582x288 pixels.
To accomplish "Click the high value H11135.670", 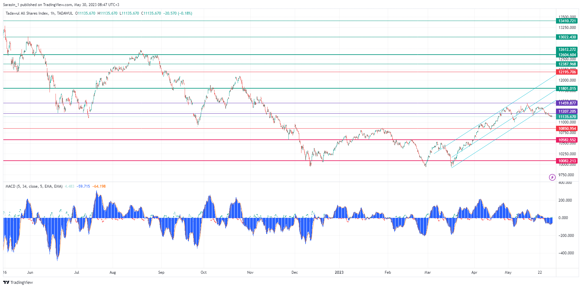I will tap(107, 13).
